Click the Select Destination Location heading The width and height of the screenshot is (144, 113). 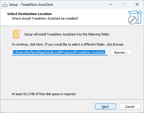pyautogui.click(x=29, y=14)
